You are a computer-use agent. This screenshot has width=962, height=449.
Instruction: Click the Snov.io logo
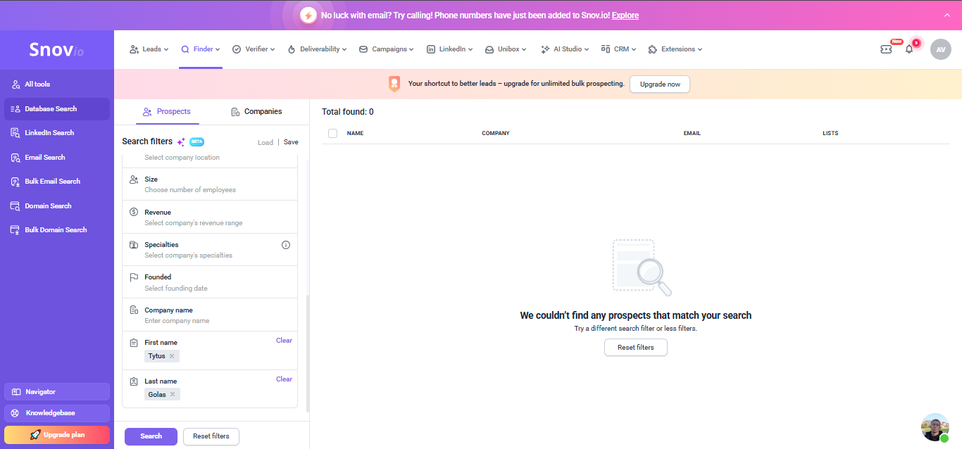[56, 50]
